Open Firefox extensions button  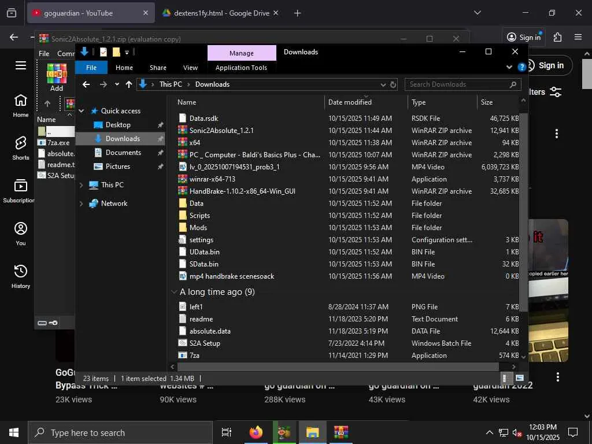557,37
